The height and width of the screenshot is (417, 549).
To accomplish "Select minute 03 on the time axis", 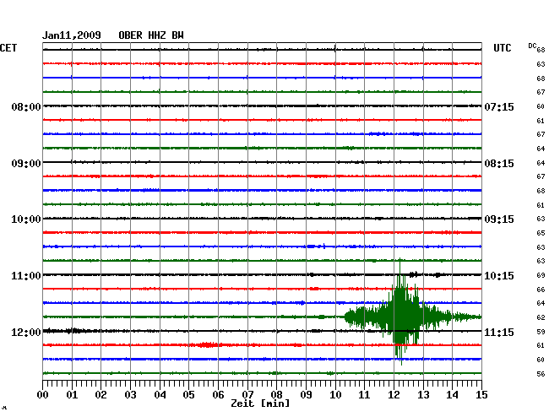I will [x=130, y=394].
